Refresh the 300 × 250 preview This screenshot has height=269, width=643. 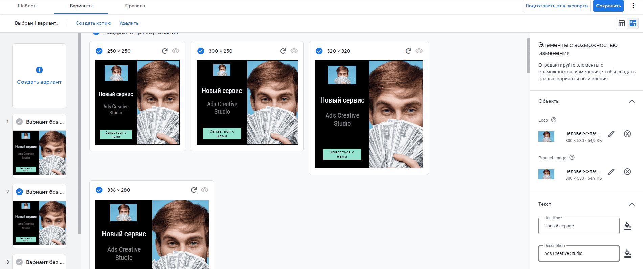(283, 51)
